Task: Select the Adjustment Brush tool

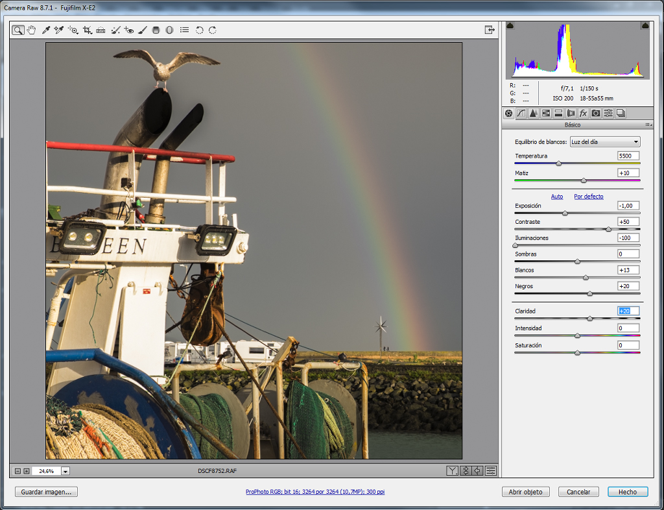Action: tap(143, 30)
